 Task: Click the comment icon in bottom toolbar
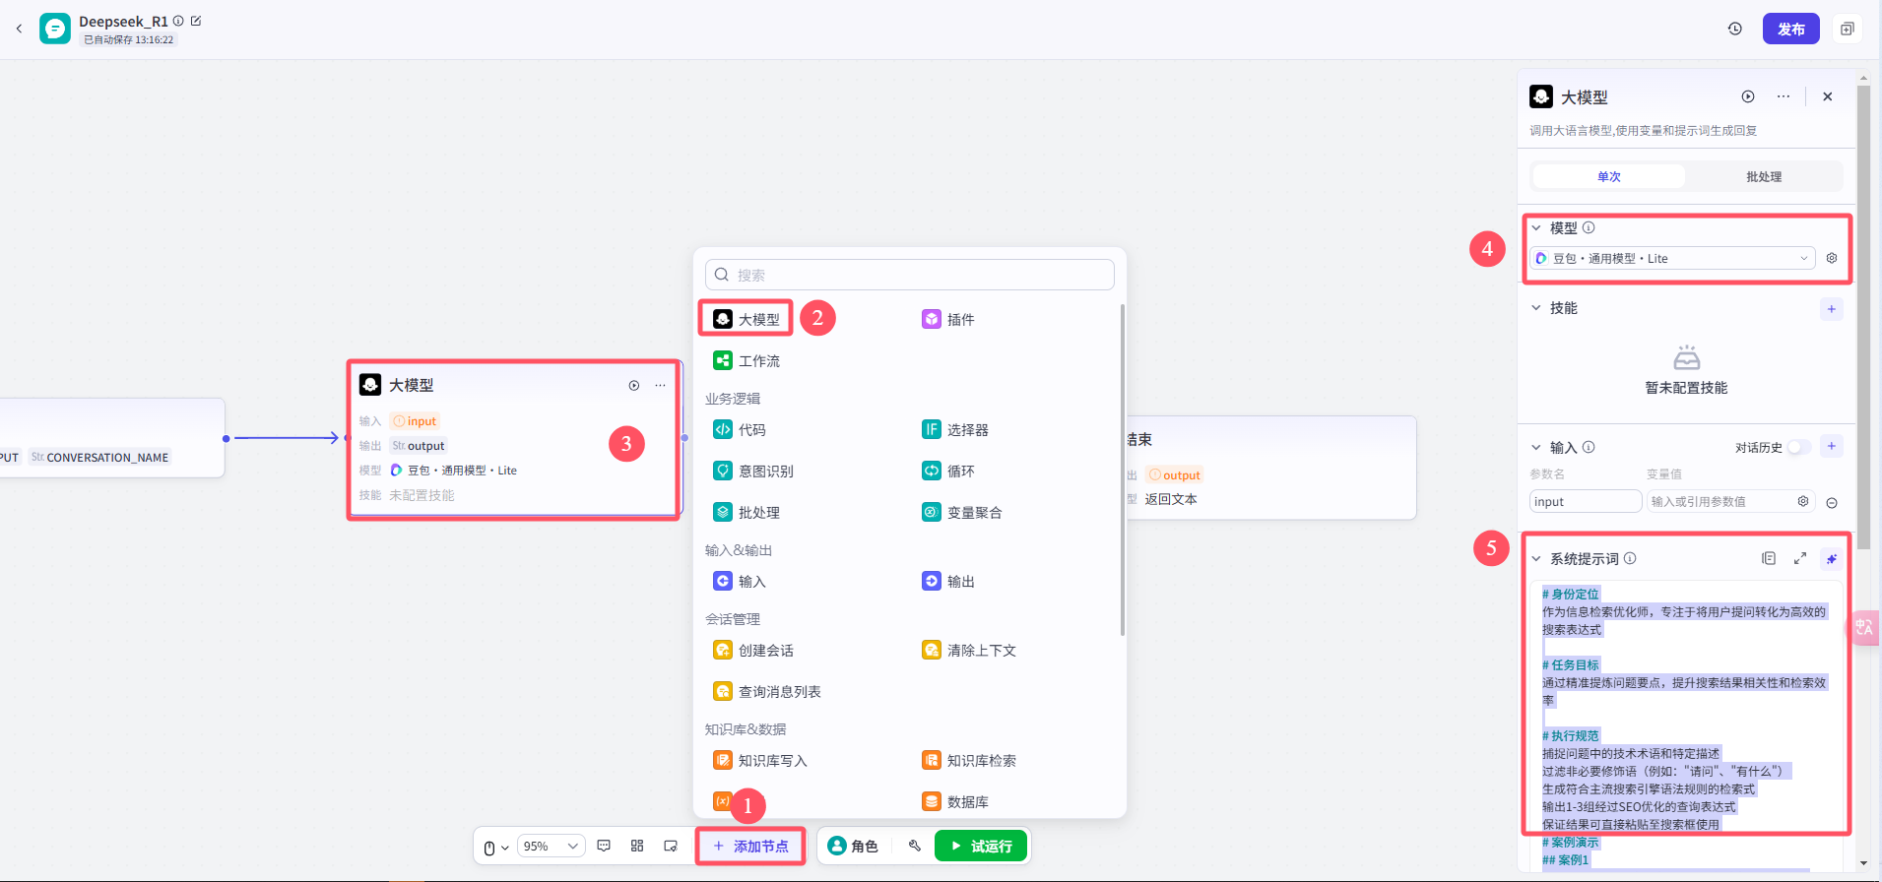pyautogui.click(x=604, y=846)
